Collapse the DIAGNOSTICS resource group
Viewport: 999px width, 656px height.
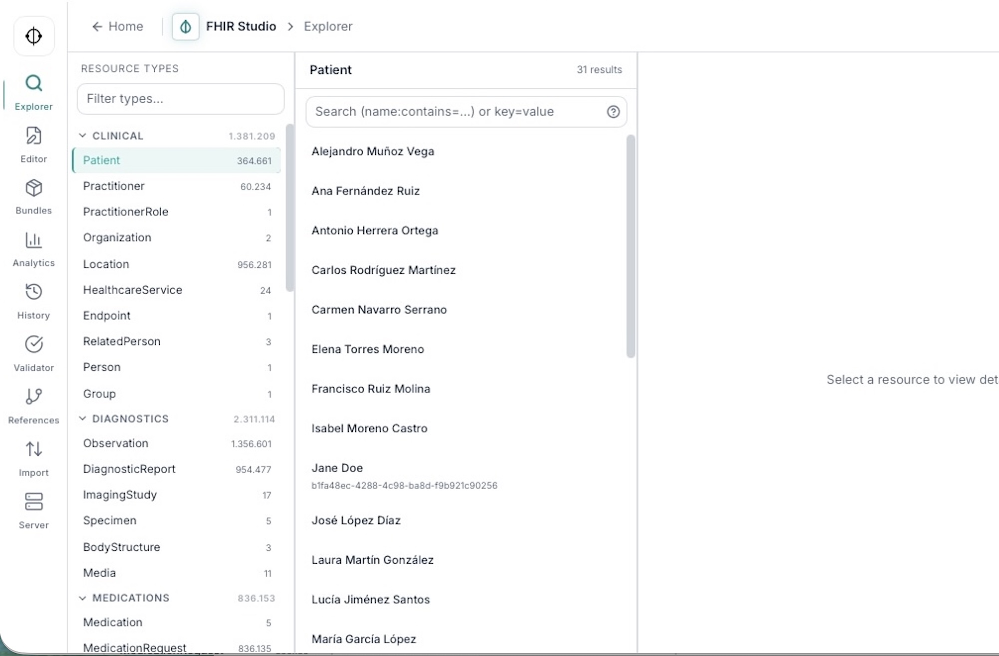(x=82, y=419)
